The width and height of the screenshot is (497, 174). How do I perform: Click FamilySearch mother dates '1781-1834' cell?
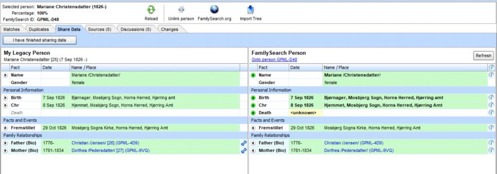[306, 151]
